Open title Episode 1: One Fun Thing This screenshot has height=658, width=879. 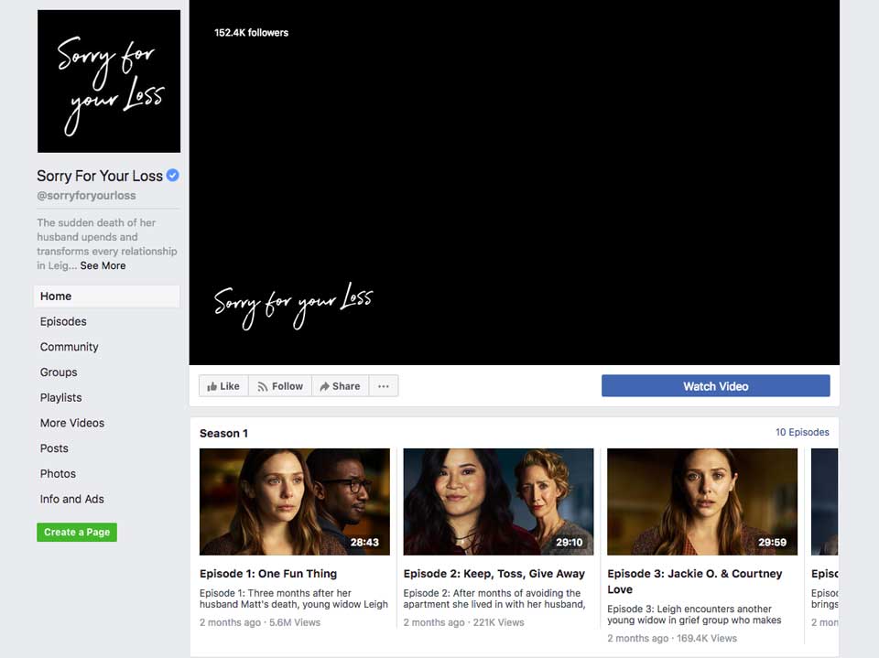[x=268, y=574]
